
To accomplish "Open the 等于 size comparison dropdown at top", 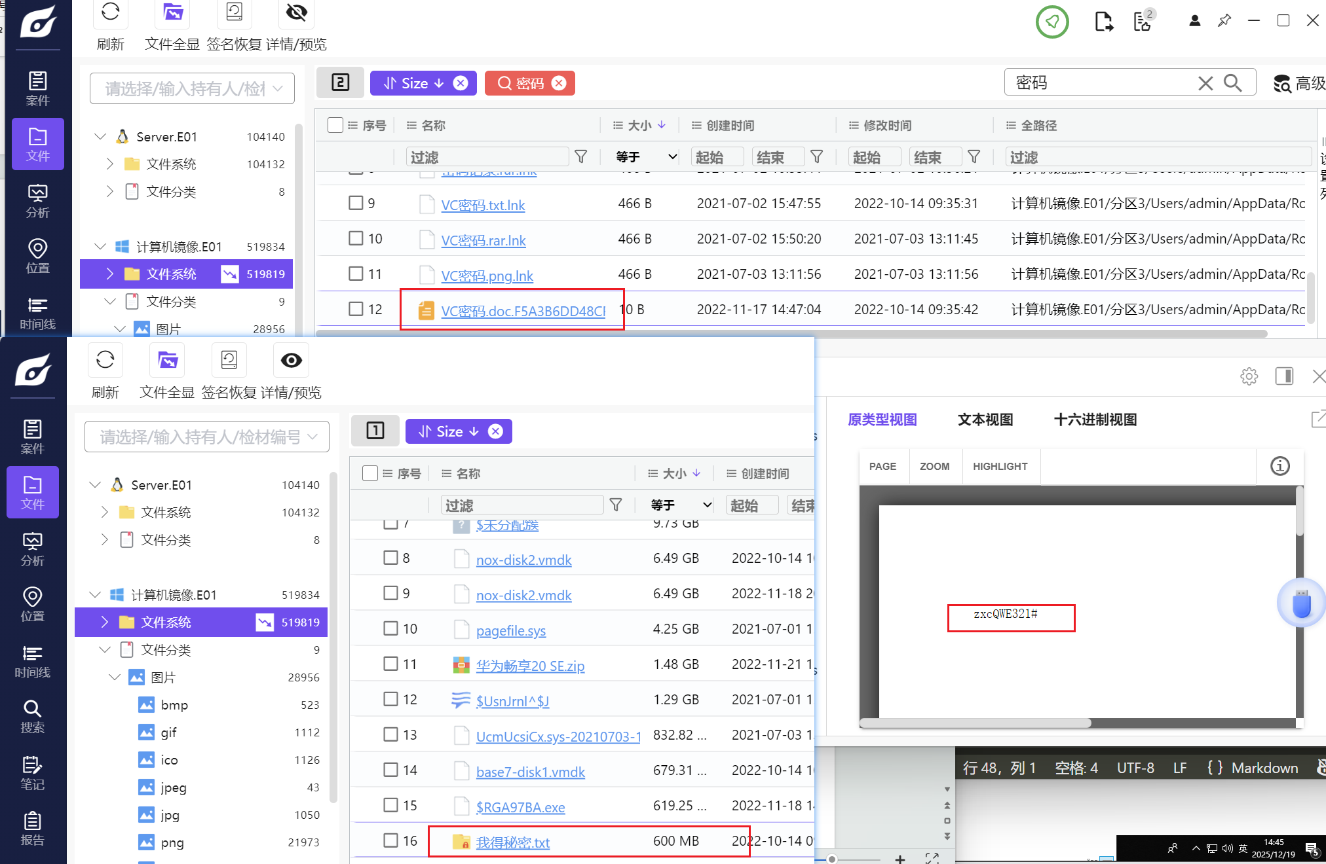I will coord(646,157).
